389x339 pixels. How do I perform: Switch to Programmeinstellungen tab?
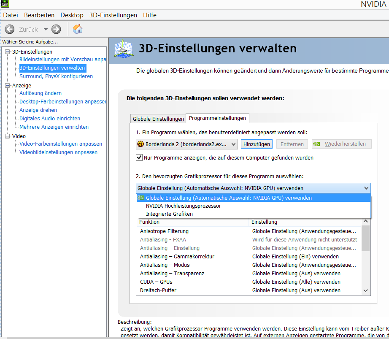pos(217,118)
